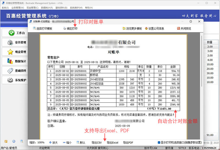Click the 594.72 amount in row 1
The width and height of the screenshot is (220, 150).
pyautogui.click(x=175, y=71)
